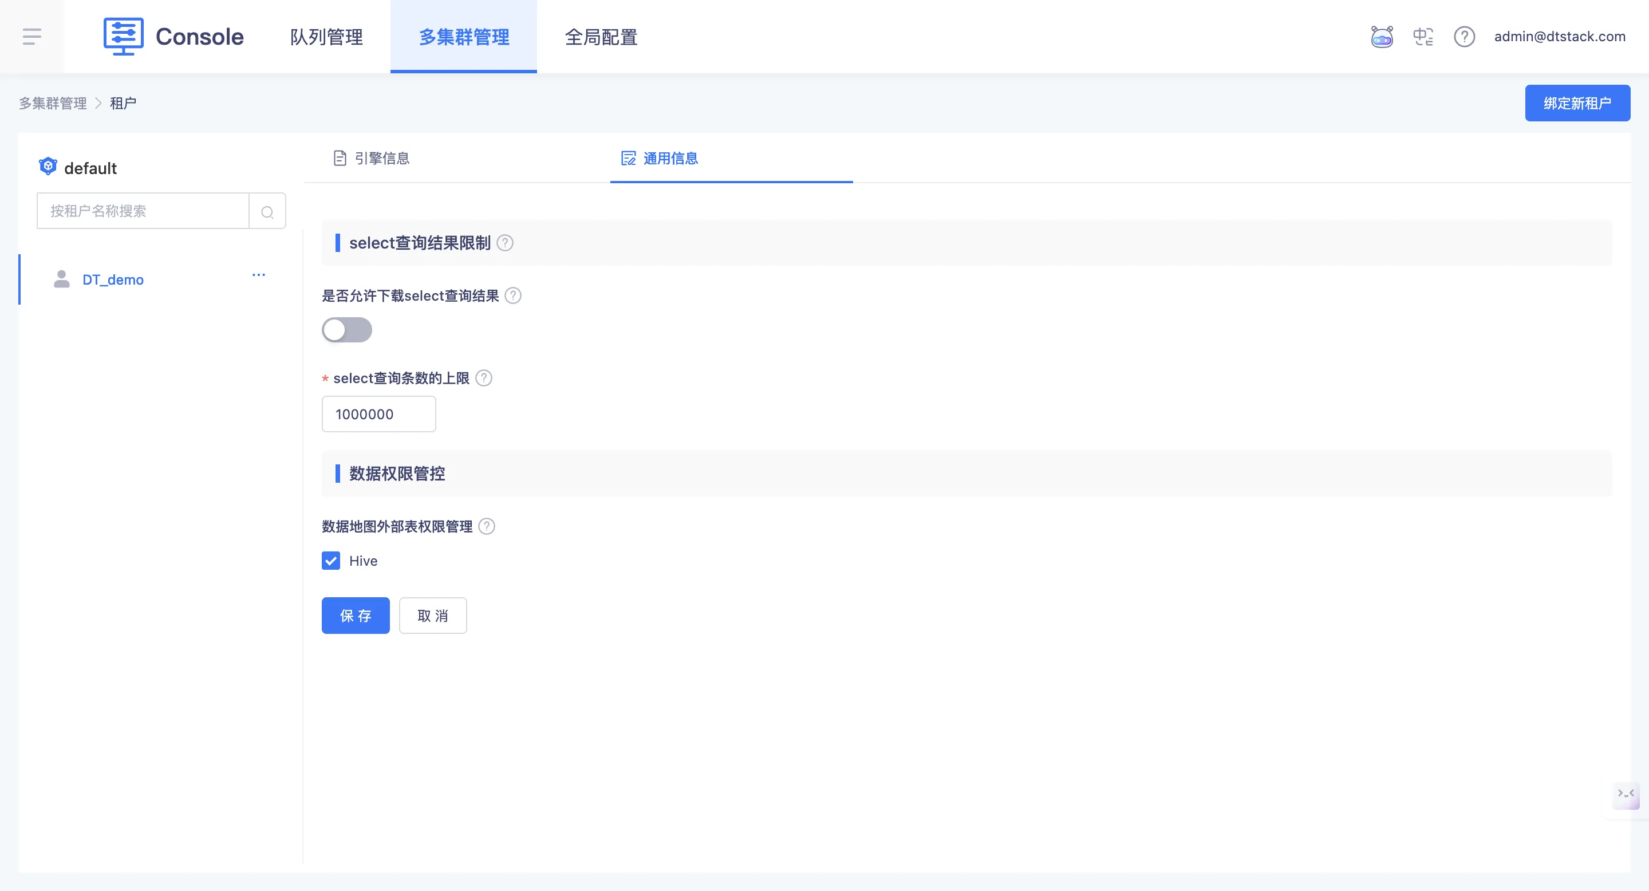Click help icon beside select查询条数的上限
This screenshot has height=891, width=1649.
484,379
